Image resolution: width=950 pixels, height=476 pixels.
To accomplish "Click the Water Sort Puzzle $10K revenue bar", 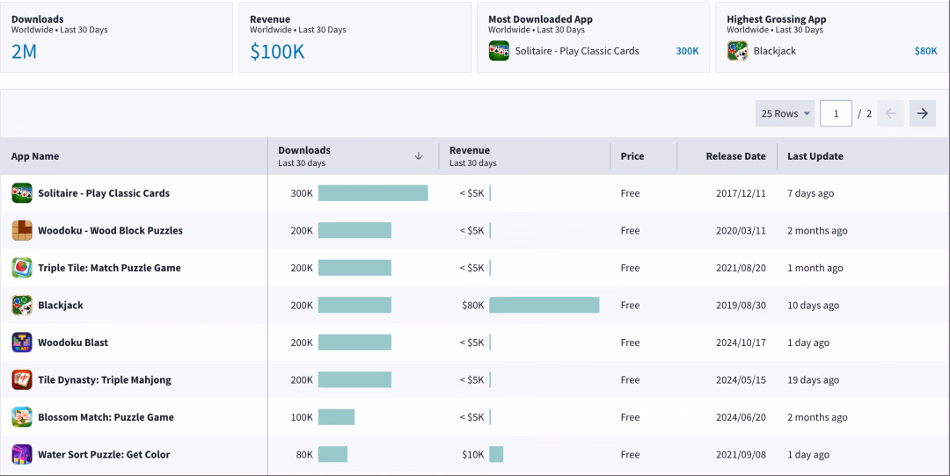I will [x=496, y=454].
